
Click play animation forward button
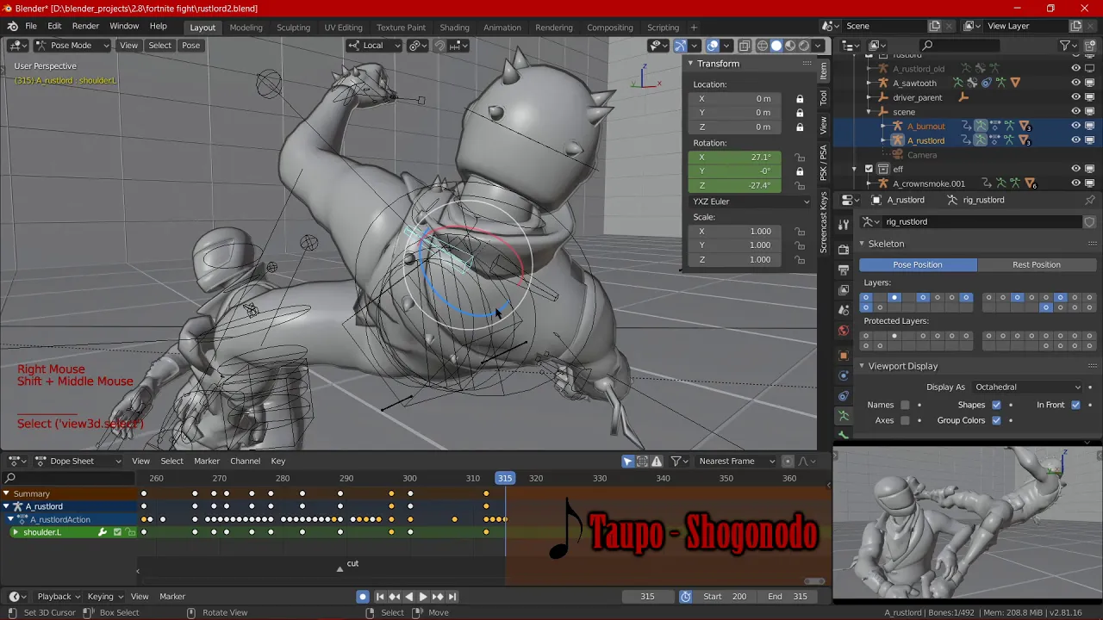(423, 596)
